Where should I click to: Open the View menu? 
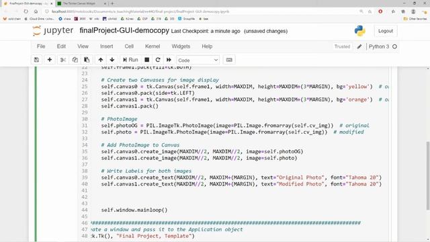coord(83,46)
